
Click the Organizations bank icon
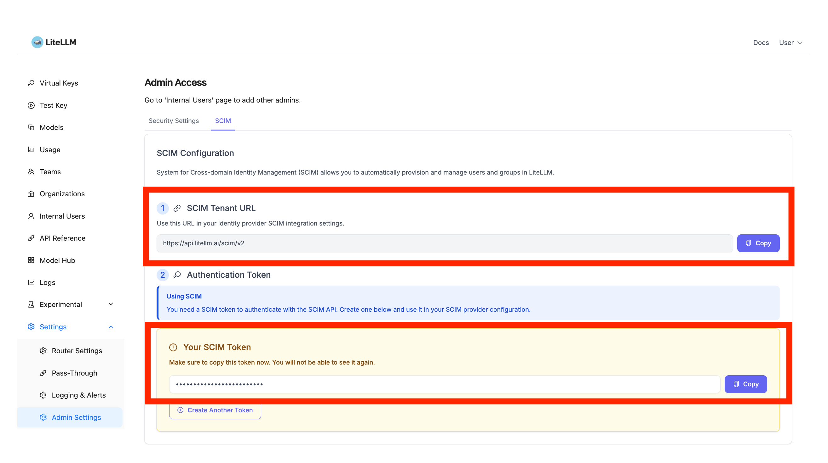[x=31, y=194]
